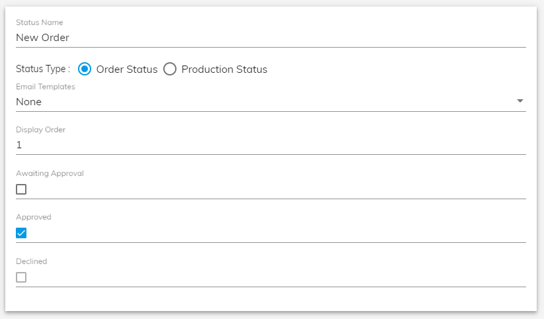The height and width of the screenshot is (319, 544).
Task: Click the 'Order Status' label text
Action: 127,69
